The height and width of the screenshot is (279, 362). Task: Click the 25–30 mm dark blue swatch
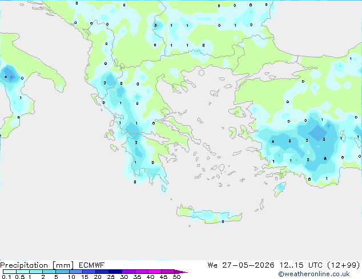tap(115, 272)
